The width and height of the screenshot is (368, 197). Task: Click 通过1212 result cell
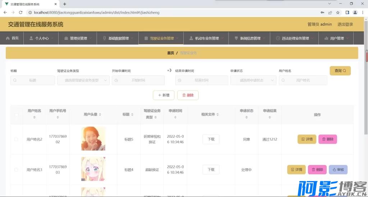pos(270,139)
